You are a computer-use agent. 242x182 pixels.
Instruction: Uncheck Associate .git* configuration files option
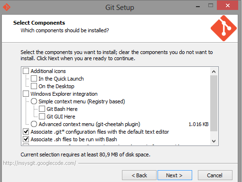tap(26, 132)
